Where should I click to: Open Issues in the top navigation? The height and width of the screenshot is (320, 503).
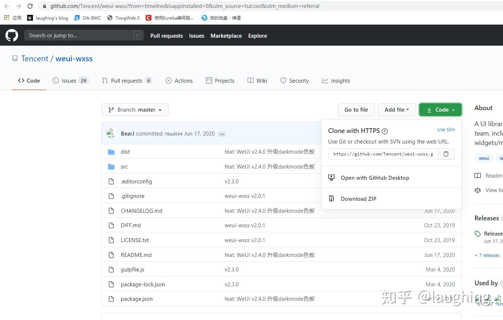[196, 36]
